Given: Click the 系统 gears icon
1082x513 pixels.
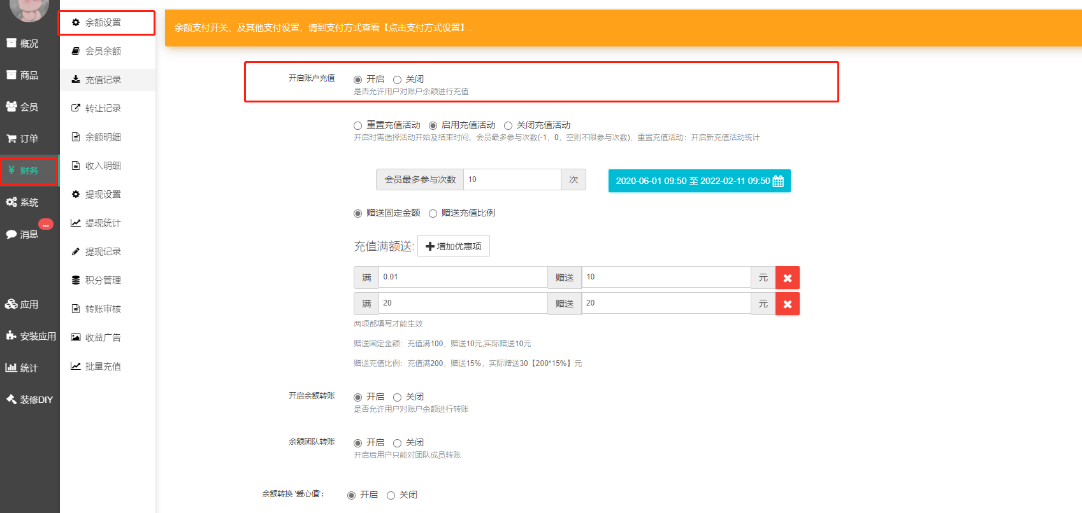Looking at the screenshot, I should 11,202.
